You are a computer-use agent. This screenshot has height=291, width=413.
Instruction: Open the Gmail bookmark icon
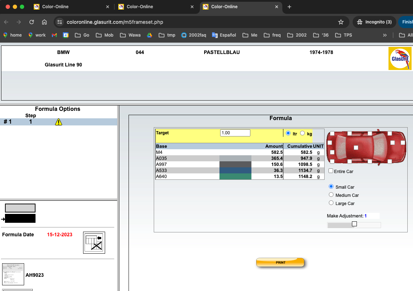click(x=54, y=35)
